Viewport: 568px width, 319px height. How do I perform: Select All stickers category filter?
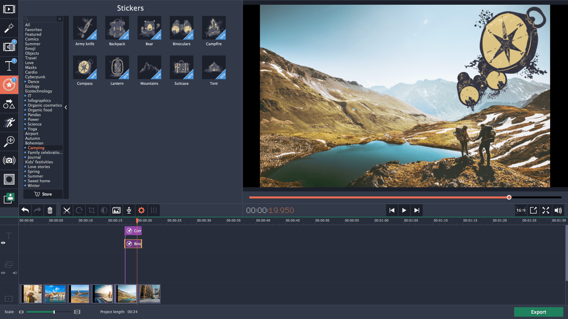(x=28, y=25)
